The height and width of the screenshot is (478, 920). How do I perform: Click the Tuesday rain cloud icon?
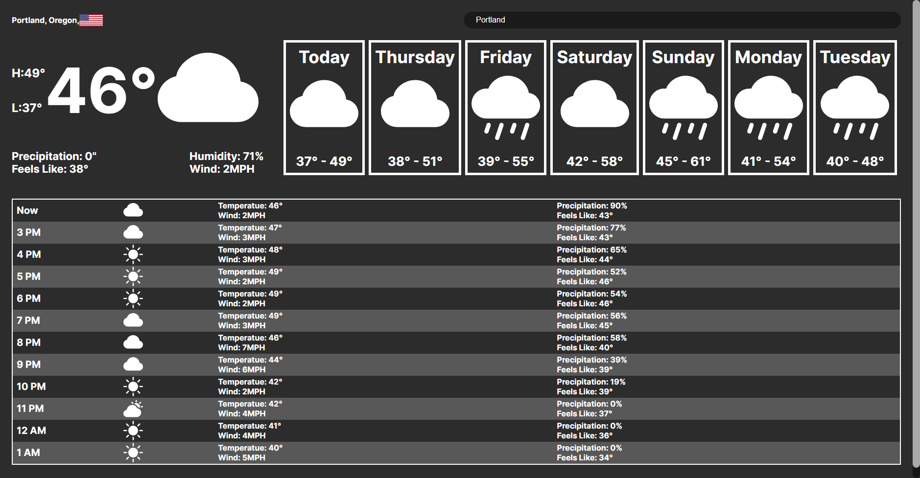coord(855,108)
